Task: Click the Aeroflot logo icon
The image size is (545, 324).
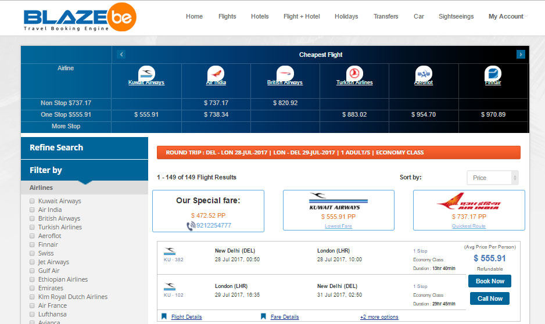Action: (x=424, y=73)
